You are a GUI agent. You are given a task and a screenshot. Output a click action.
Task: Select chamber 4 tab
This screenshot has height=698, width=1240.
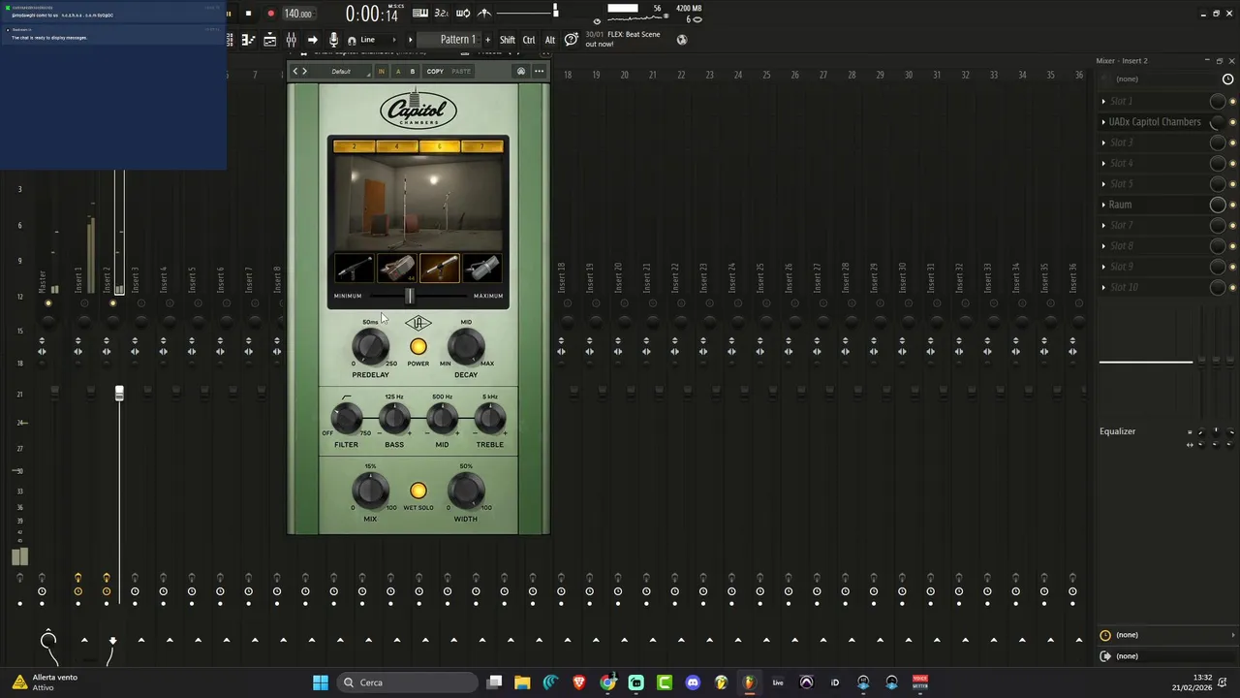[396, 146]
